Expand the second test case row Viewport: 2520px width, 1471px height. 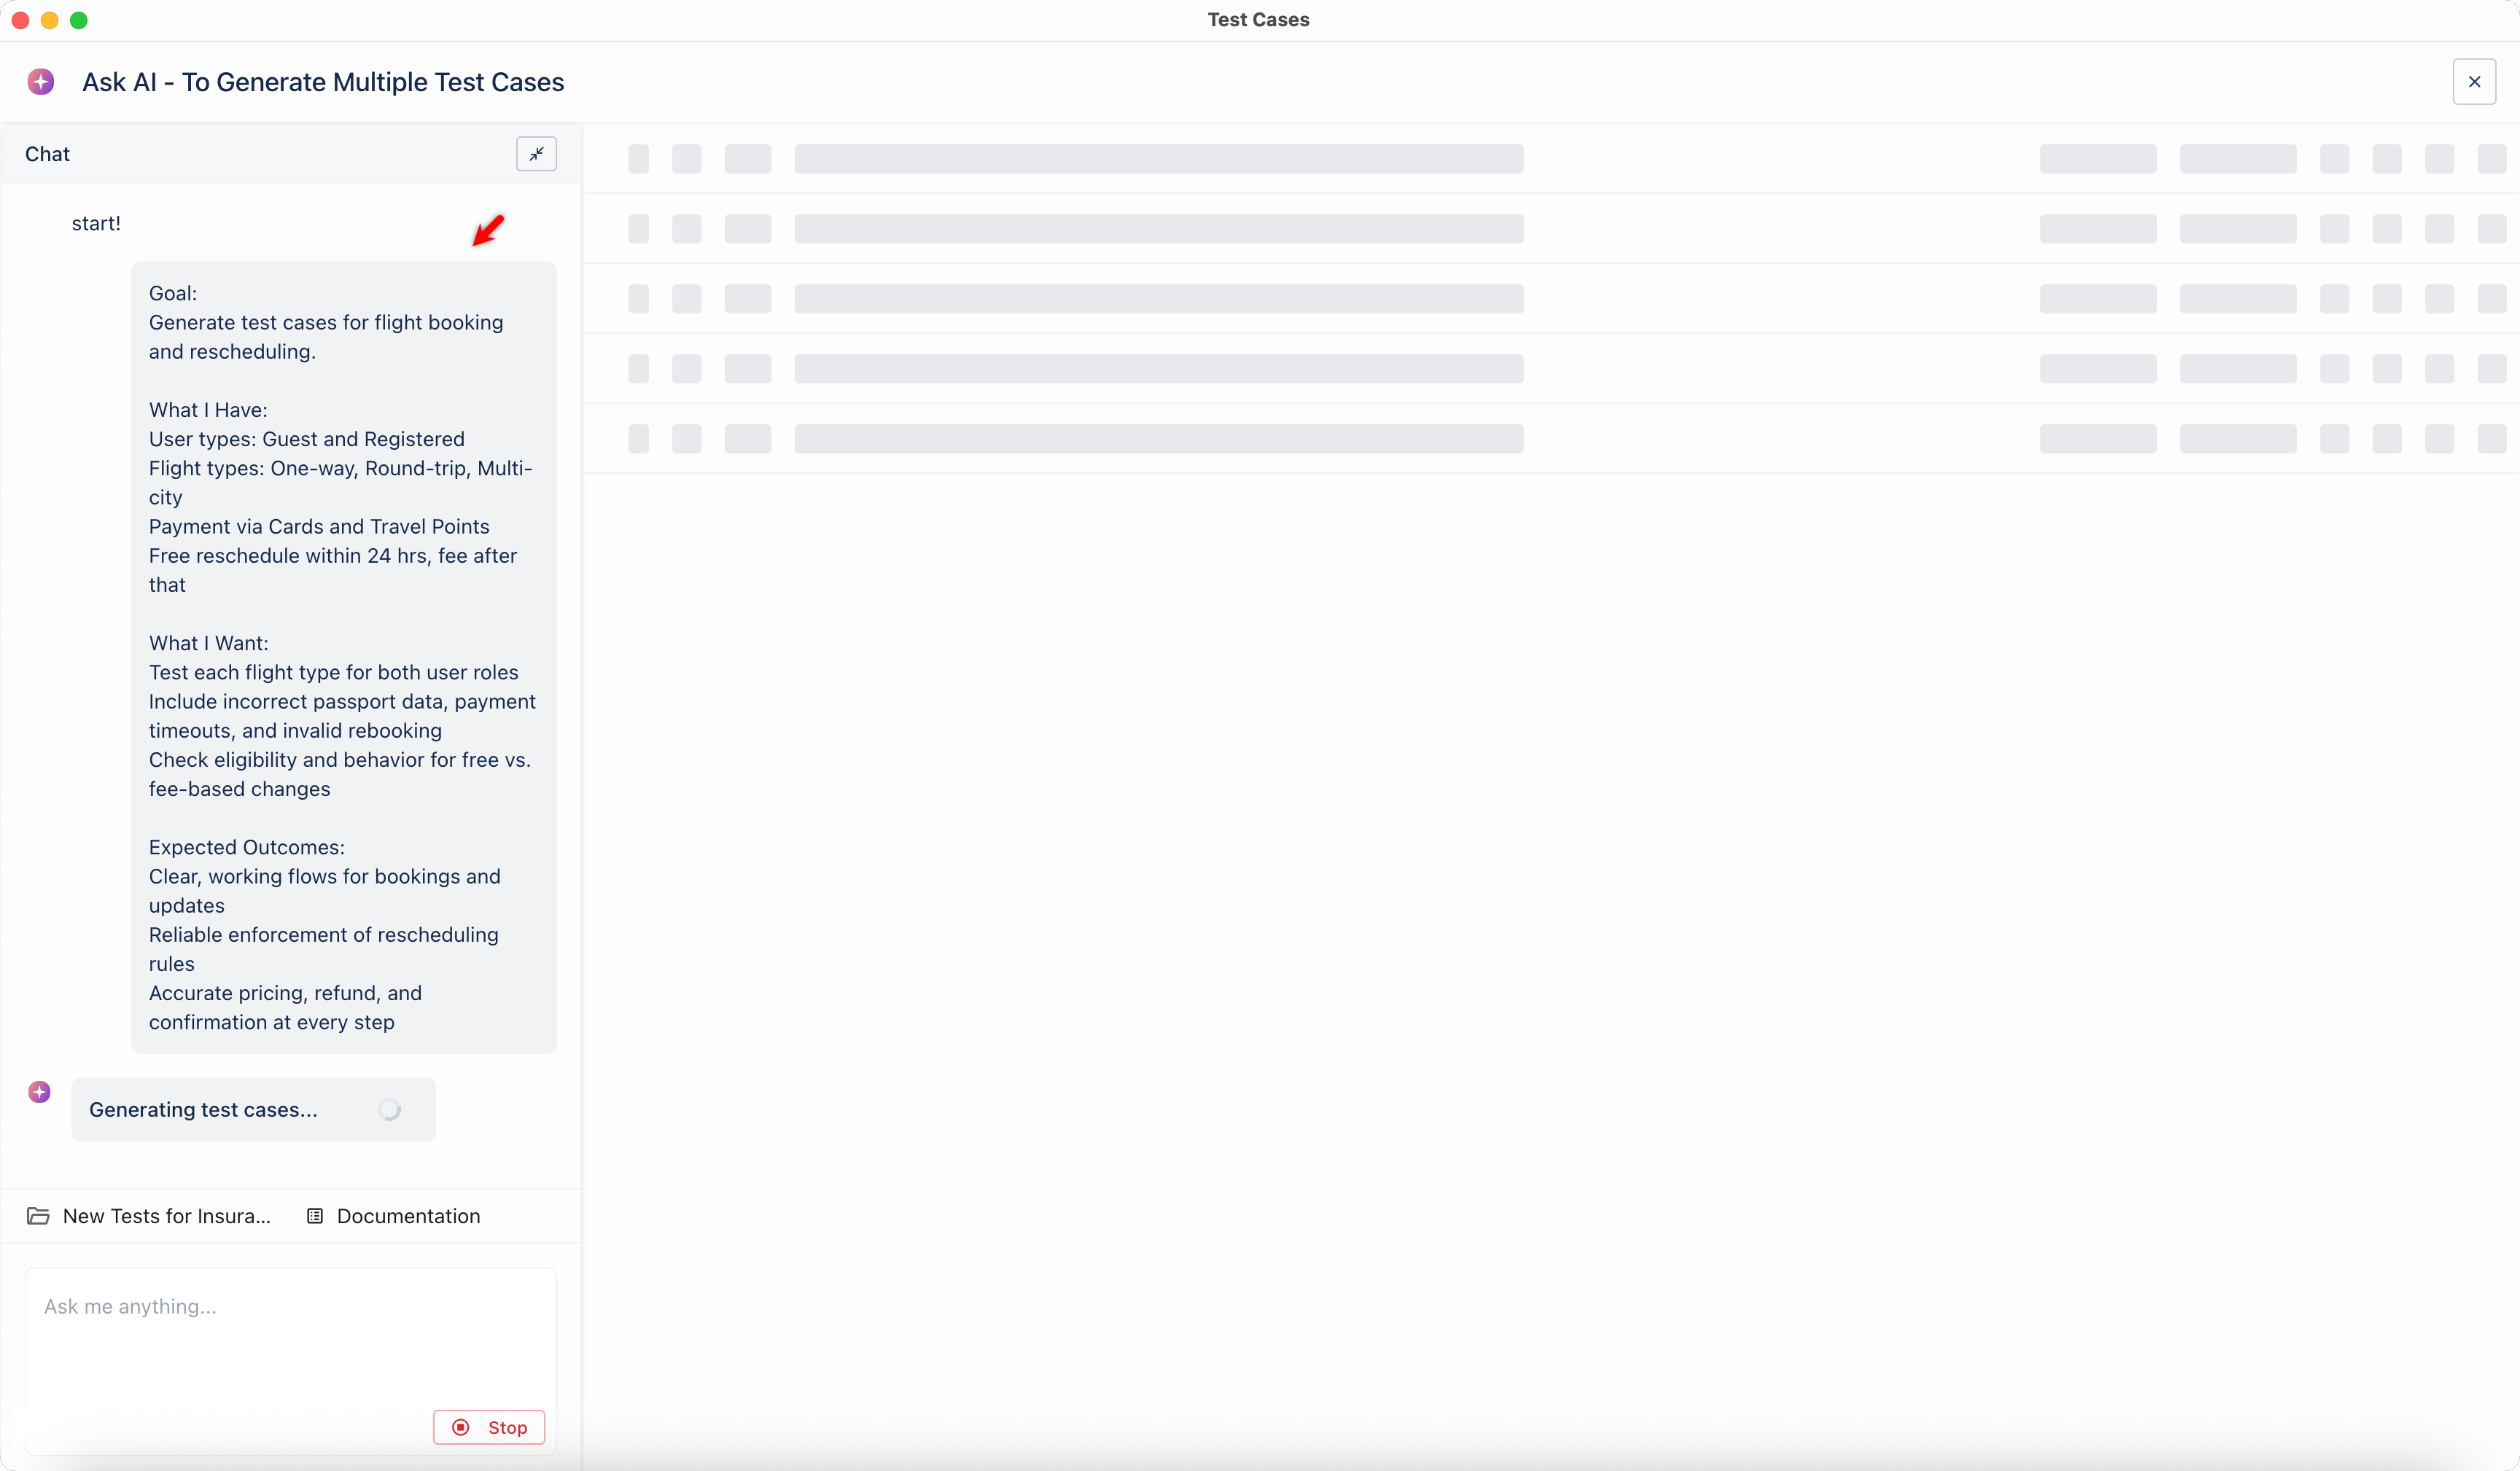point(687,229)
